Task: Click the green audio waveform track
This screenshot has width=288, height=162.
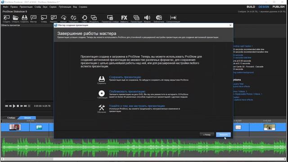Action: [x=144, y=147]
